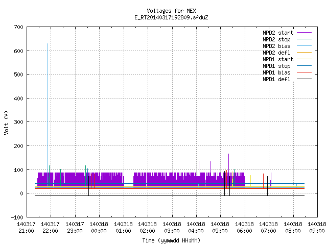The image size is (327, 245).
Task: Click the 140318 09:00 x-axis tick label
Action: (x=317, y=228)
